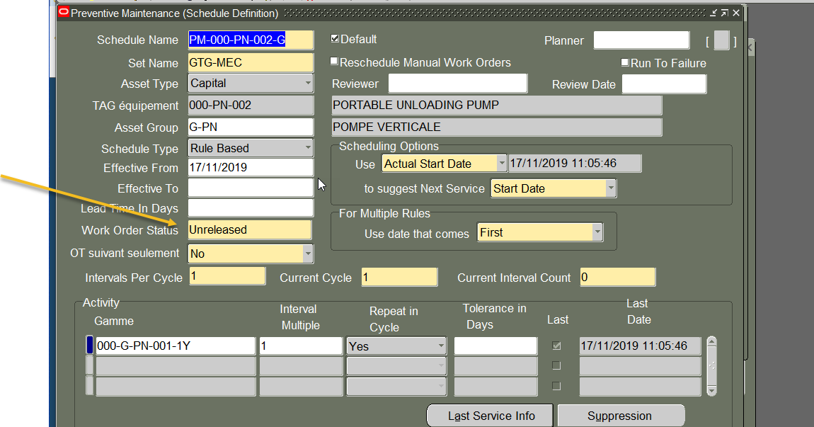
Task: Click the activity list scroll-down arrow
Action: click(x=712, y=390)
